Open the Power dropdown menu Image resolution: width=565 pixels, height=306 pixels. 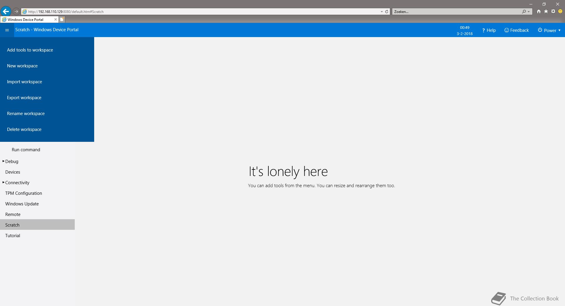(549, 30)
